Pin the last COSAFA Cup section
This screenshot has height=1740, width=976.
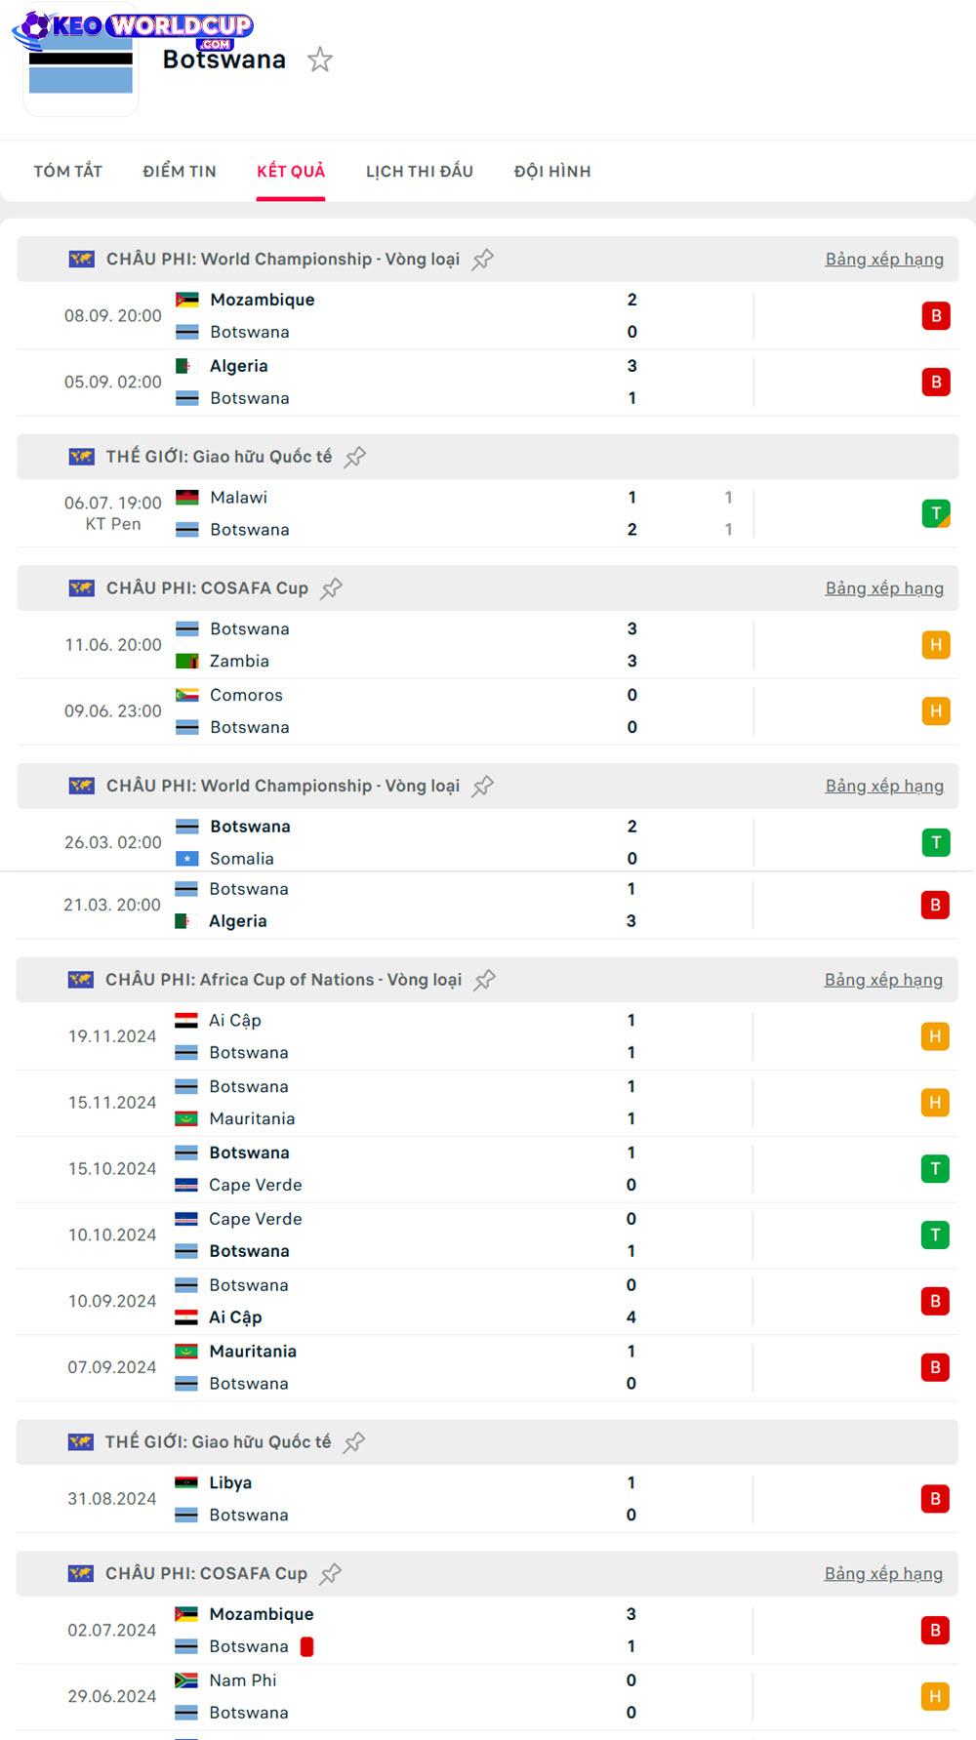[331, 1574]
